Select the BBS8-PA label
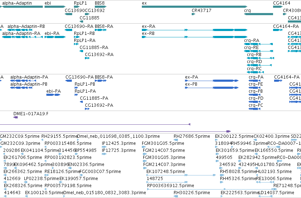 point(104,77)
